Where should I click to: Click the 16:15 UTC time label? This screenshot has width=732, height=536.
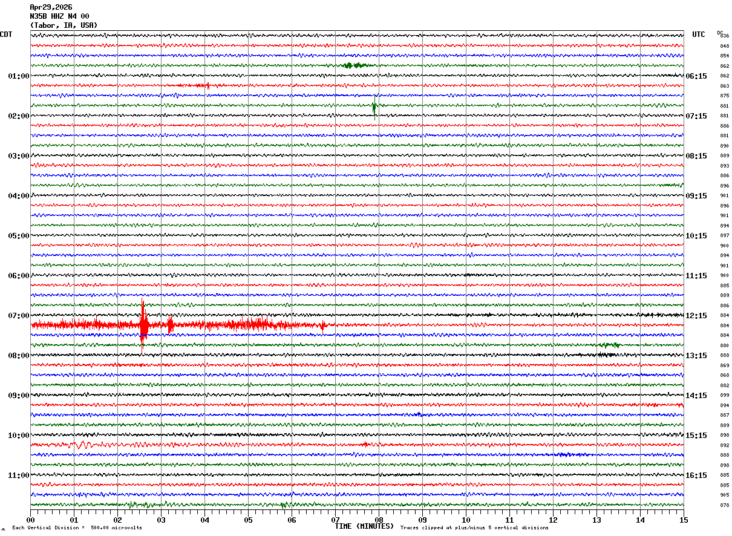tap(696, 476)
